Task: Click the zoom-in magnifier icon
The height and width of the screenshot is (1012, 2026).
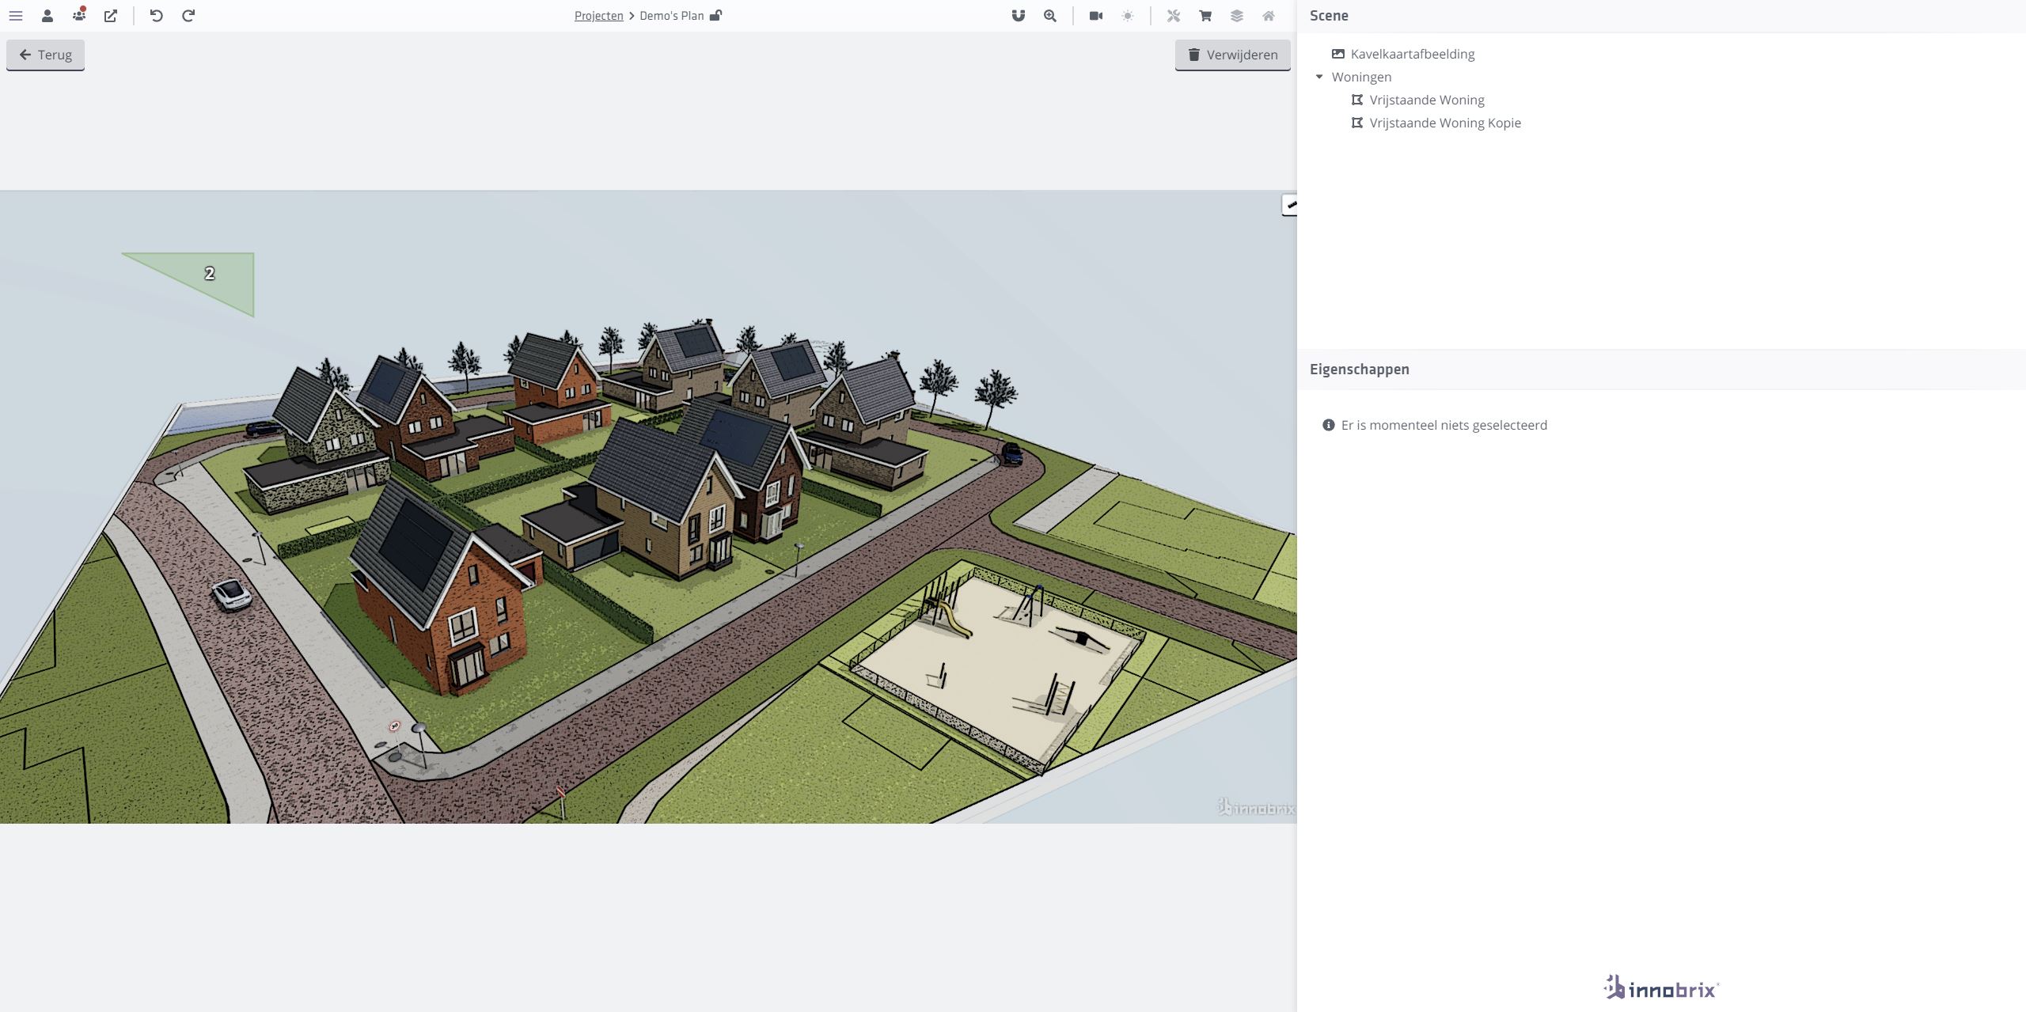Action: pyautogui.click(x=1050, y=16)
